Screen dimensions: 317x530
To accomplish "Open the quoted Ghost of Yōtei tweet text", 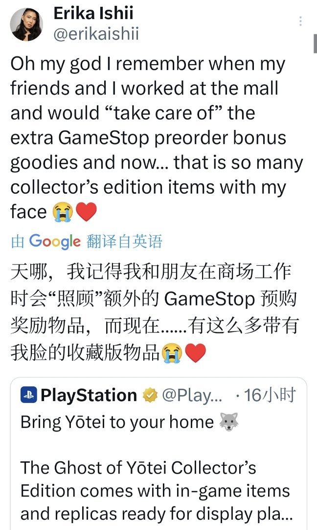I will point(155,491).
